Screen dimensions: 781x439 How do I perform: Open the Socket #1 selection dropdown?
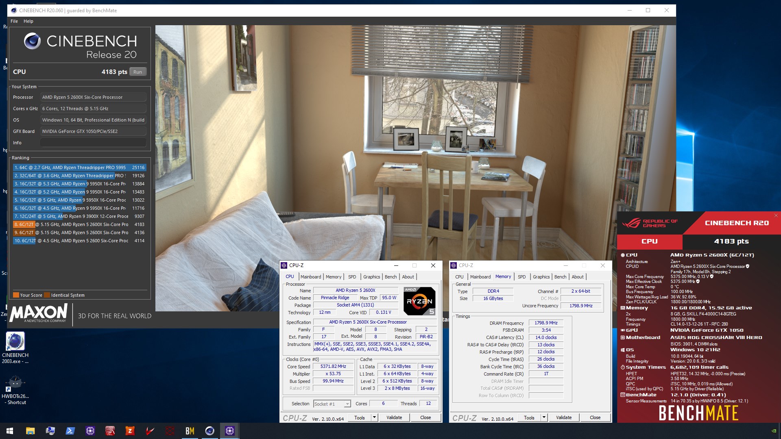click(x=332, y=404)
